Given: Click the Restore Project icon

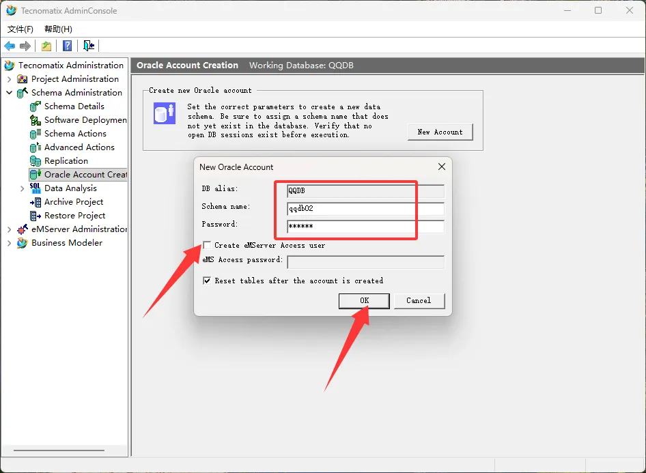Looking at the screenshot, I should click(x=36, y=216).
